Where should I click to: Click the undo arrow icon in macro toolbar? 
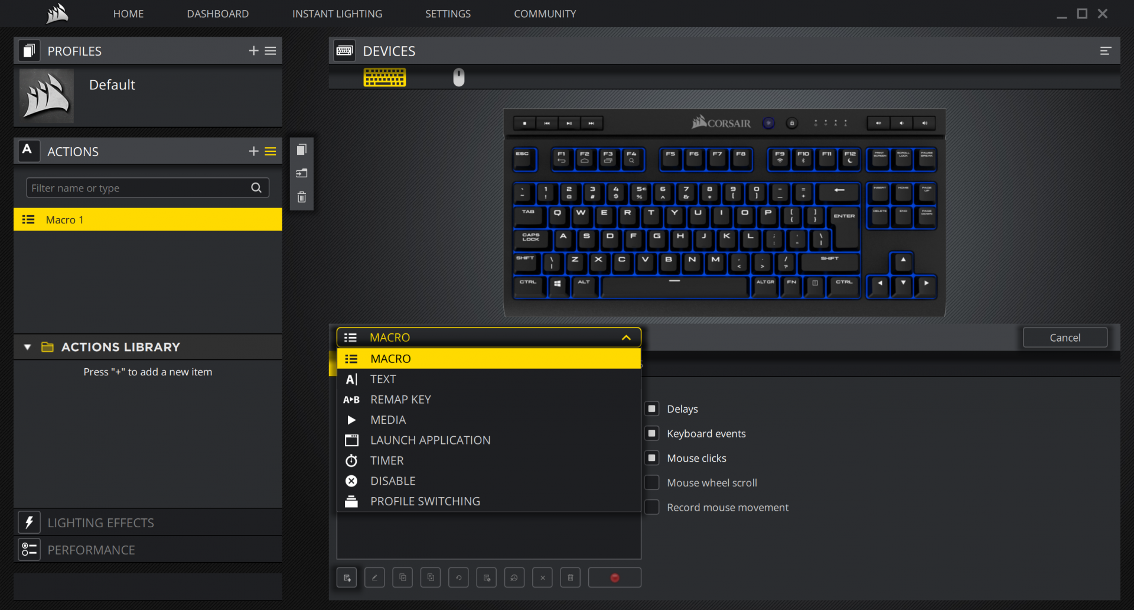pyautogui.click(x=458, y=577)
